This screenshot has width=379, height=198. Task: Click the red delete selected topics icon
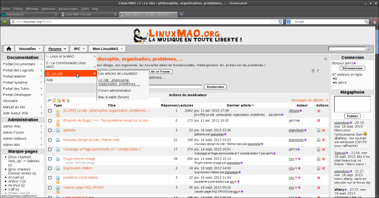click(63, 101)
